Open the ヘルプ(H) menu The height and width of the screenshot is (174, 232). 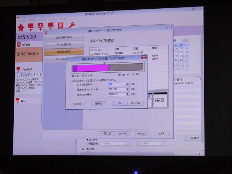(63, 19)
